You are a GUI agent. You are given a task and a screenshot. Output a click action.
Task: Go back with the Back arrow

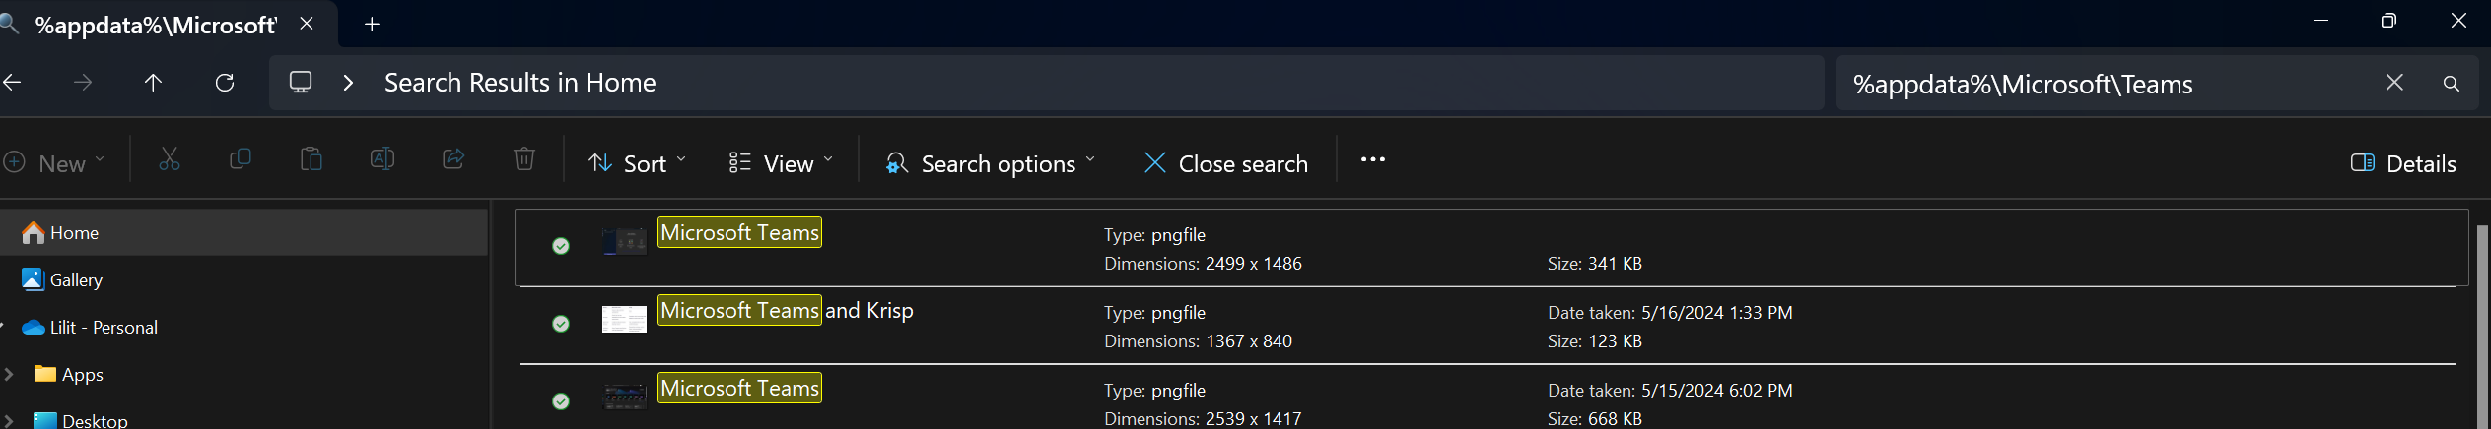coord(12,83)
